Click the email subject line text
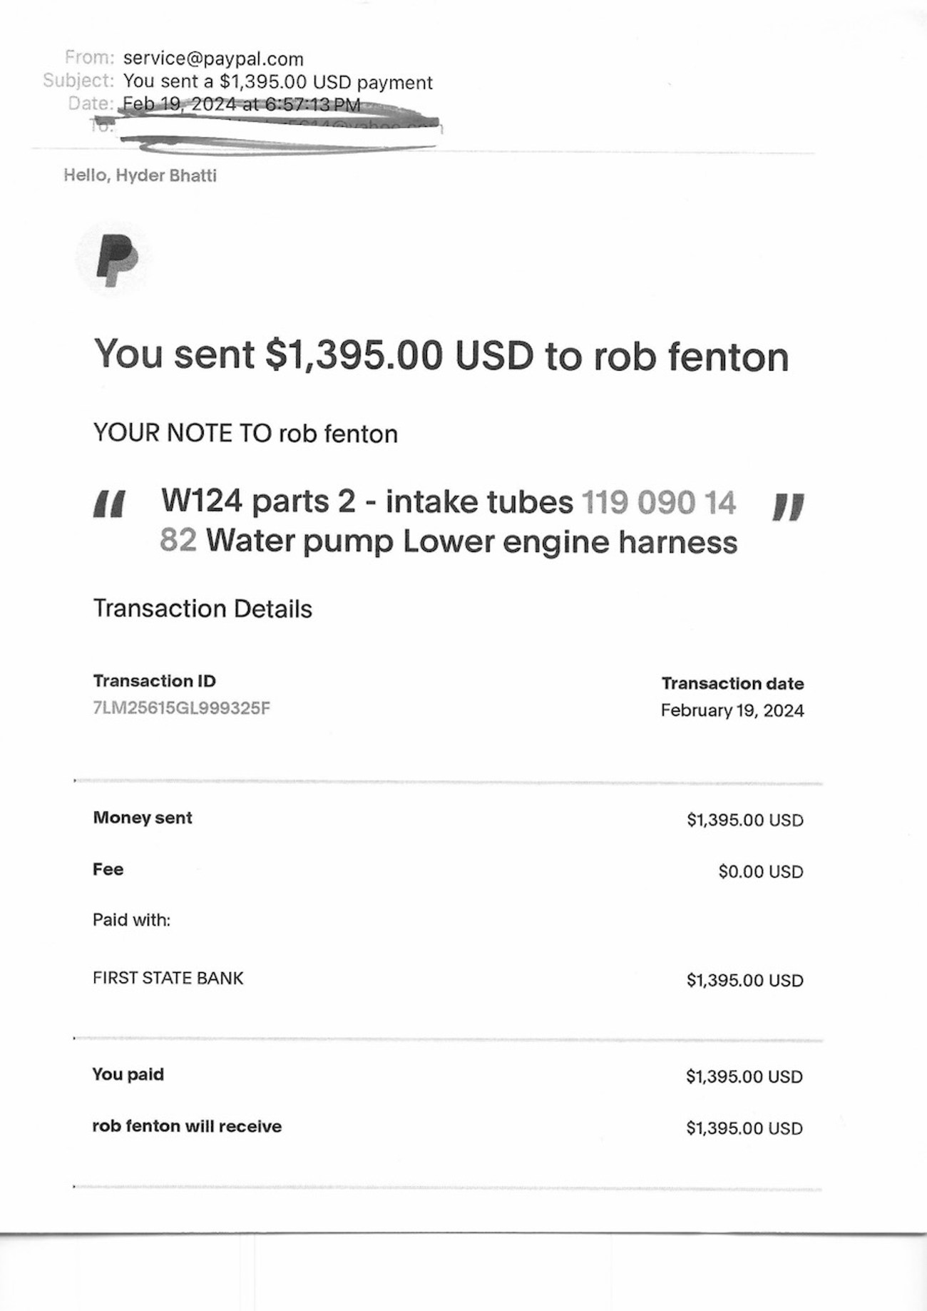 (277, 82)
